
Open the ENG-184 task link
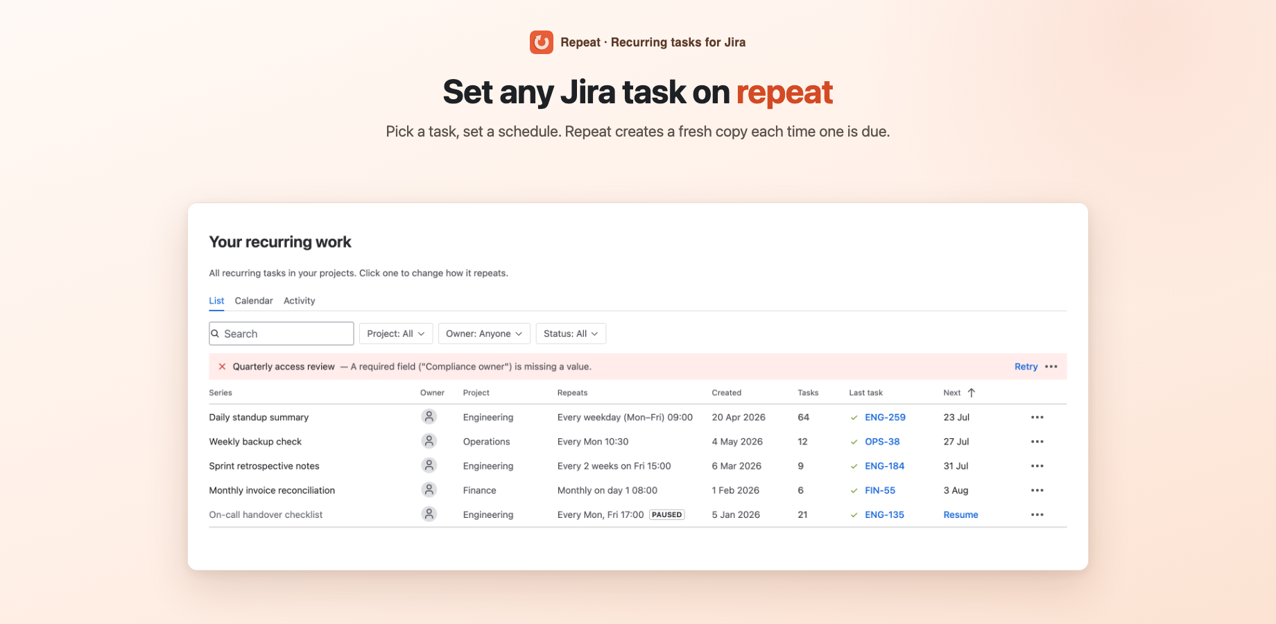pyautogui.click(x=884, y=466)
